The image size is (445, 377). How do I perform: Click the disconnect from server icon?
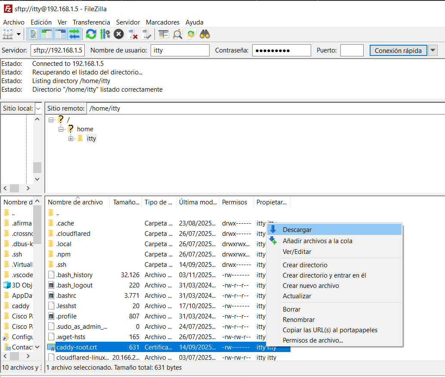(133, 34)
